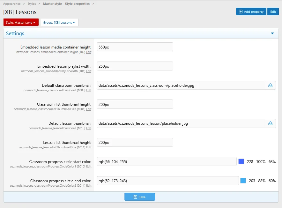Pick the progress circle end color swatch
Viewport: 282px width, 208px height.
pyautogui.click(x=243, y=181)
